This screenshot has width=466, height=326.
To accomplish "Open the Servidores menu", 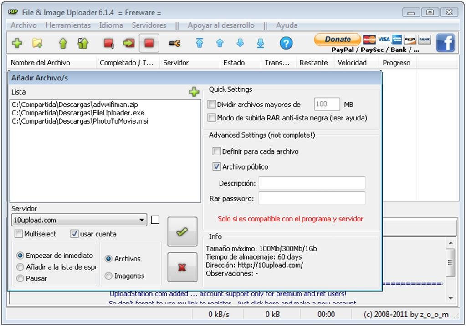I will pos(149,25).
